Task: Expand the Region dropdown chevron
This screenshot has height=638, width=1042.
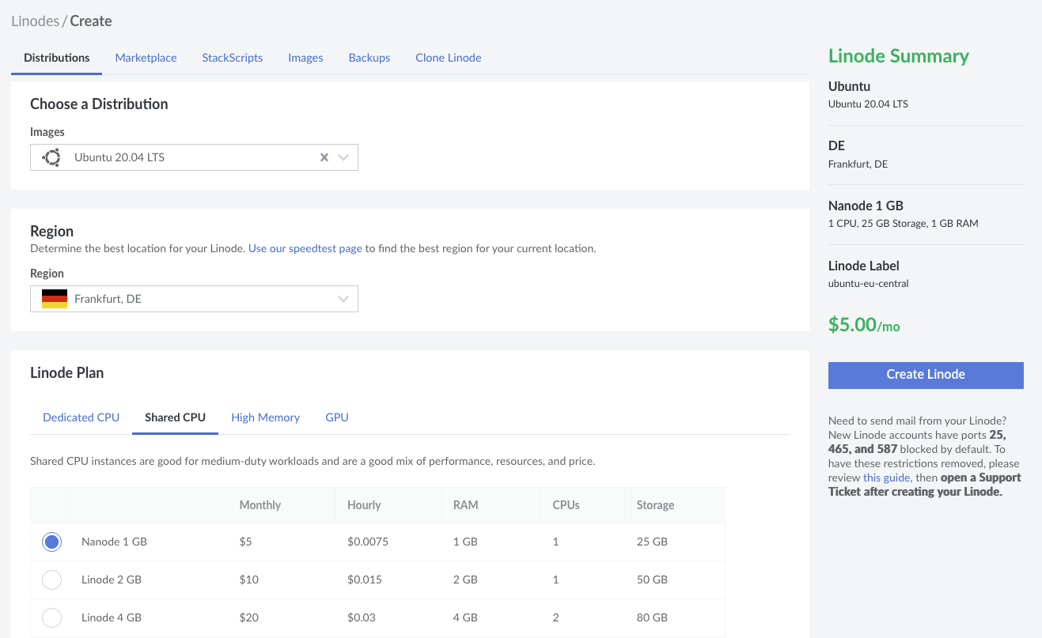Action: pyautogui.click(x=343, y=299)
